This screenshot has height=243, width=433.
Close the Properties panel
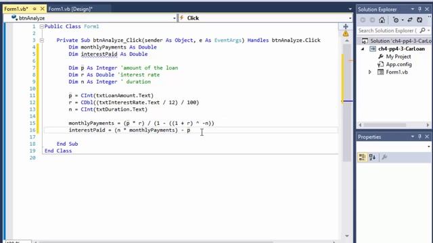[427, 136]
